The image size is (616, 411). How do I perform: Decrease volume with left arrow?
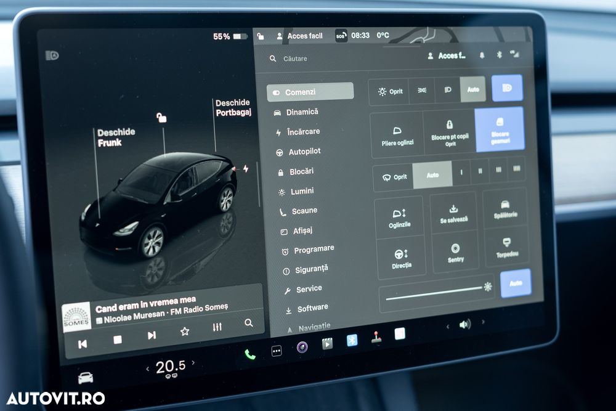[448, 326]
